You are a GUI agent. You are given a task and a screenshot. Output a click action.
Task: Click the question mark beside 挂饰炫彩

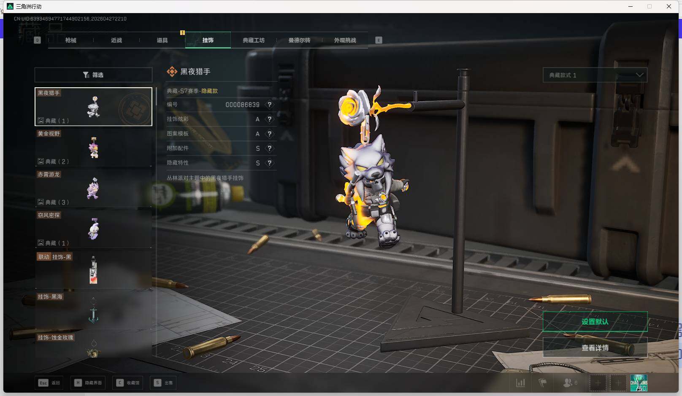tap(269, 119)
